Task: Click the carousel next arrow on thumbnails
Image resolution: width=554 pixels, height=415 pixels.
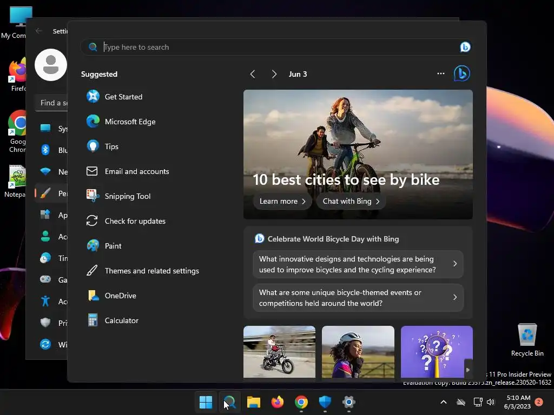Action: (468, 370)
